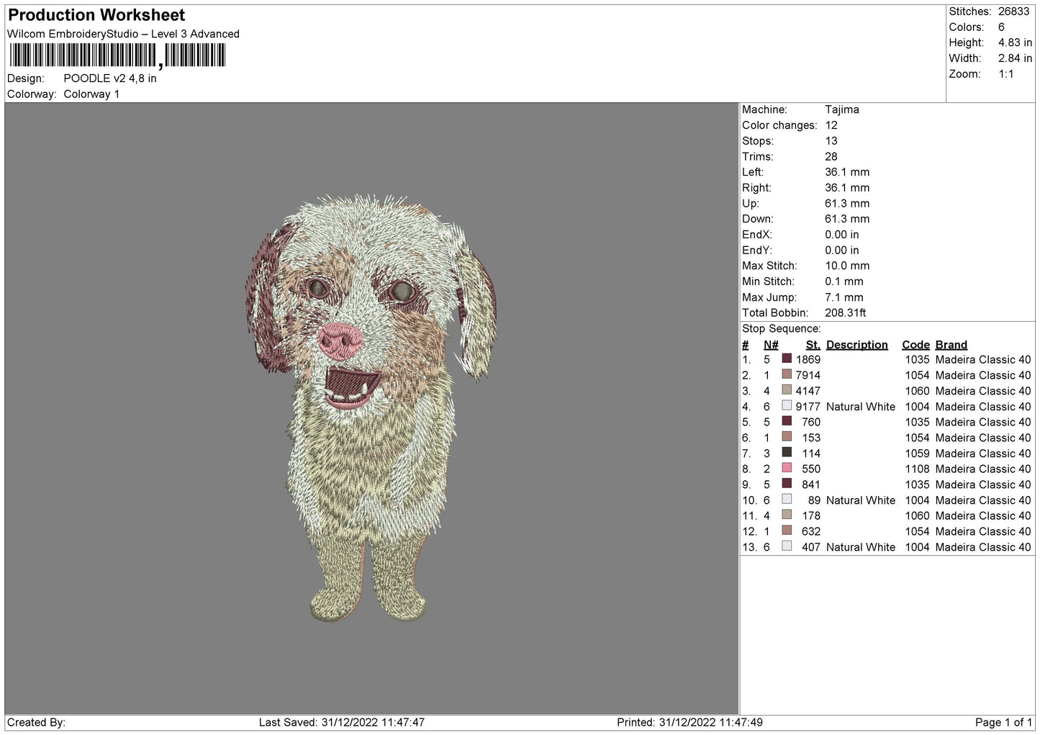Click the Trims value 28
1040x735 pixels.
pos(831,156)
